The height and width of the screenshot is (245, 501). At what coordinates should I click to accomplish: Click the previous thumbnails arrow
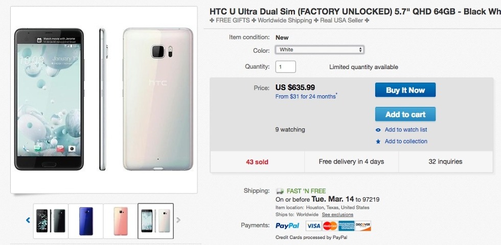click(x=28, y=220)
